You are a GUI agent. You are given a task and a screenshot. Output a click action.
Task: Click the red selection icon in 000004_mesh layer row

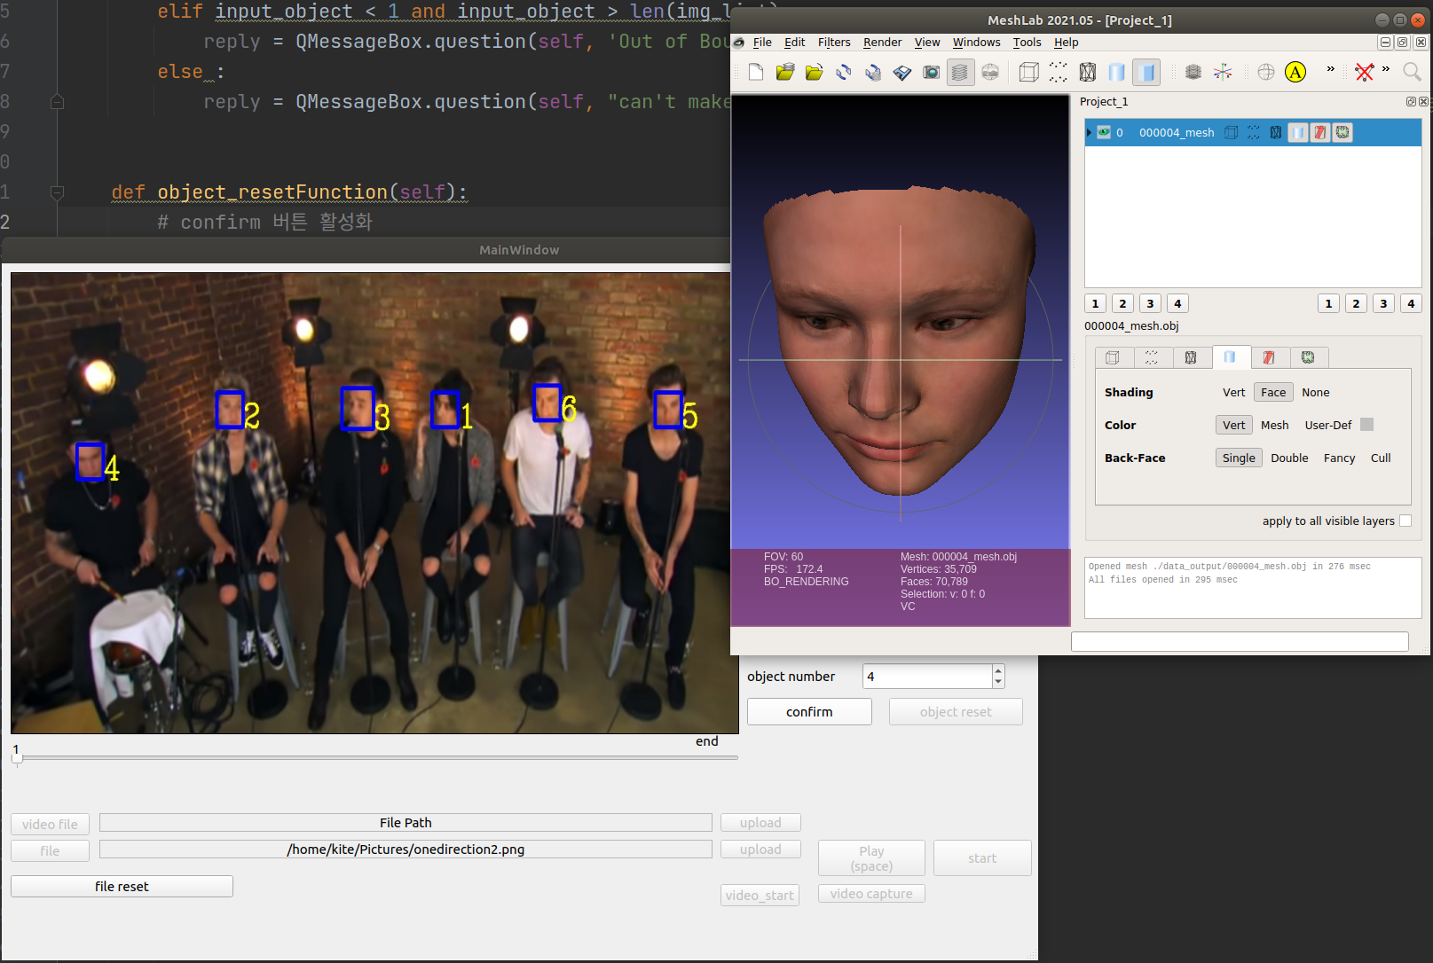click(1320, 132)
